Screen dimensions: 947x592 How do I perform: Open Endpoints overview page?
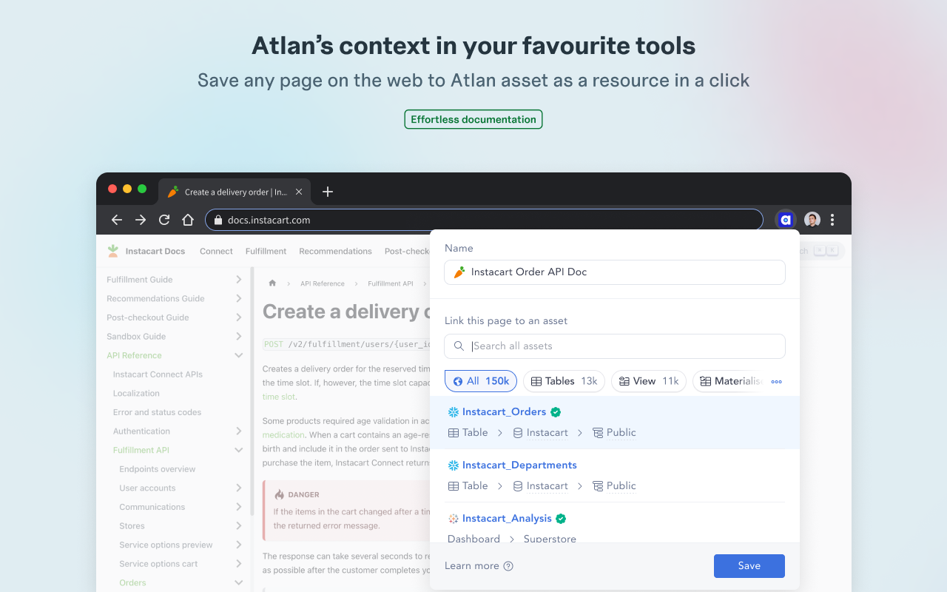pyautogui.click(x=158, y=469)
